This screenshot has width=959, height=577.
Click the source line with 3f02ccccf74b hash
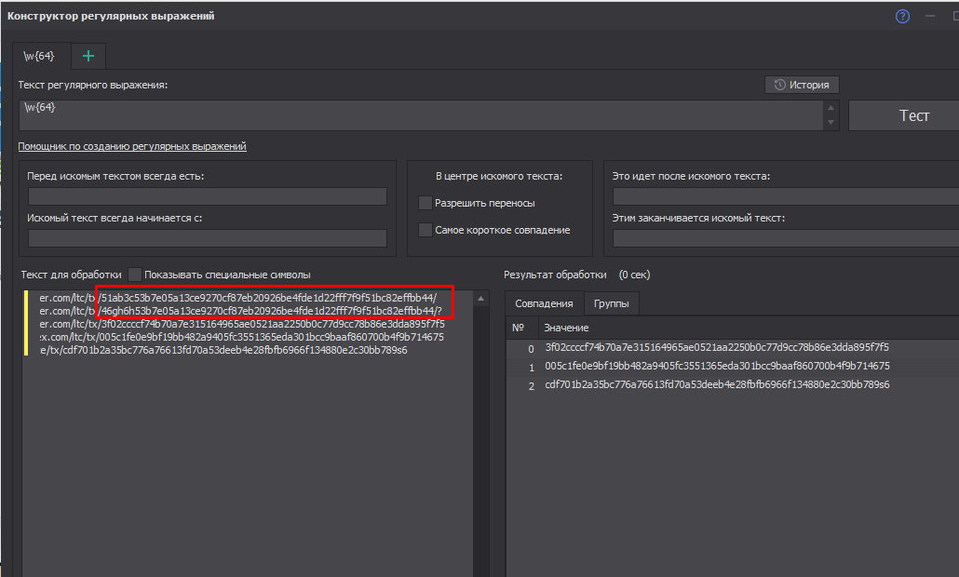pyautogui.click(x=242, y=324)
